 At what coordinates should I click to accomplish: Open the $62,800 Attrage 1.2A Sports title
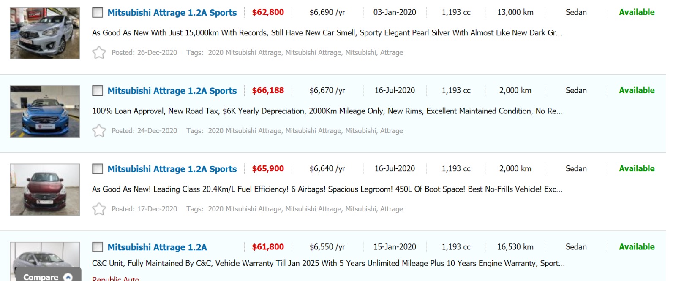tap(172, 13)
